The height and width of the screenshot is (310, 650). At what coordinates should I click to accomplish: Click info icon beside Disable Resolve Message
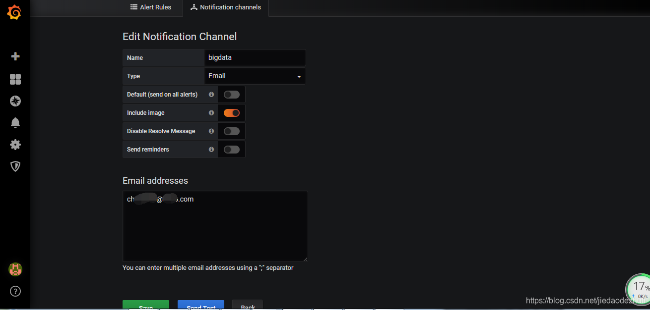211,131
